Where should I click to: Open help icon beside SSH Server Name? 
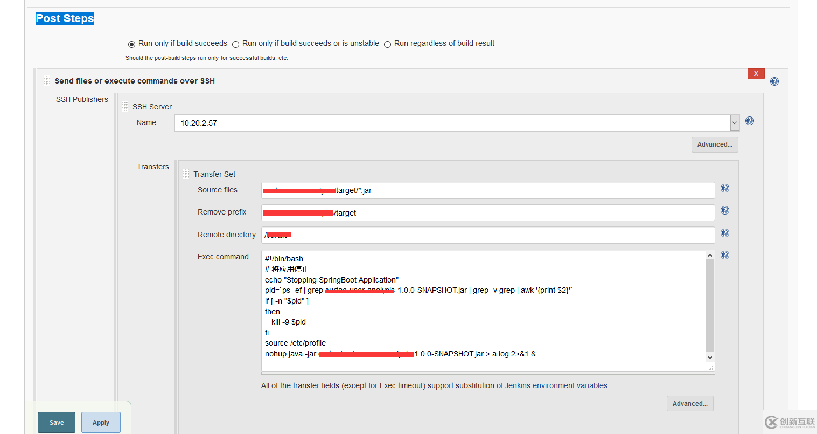750,121
